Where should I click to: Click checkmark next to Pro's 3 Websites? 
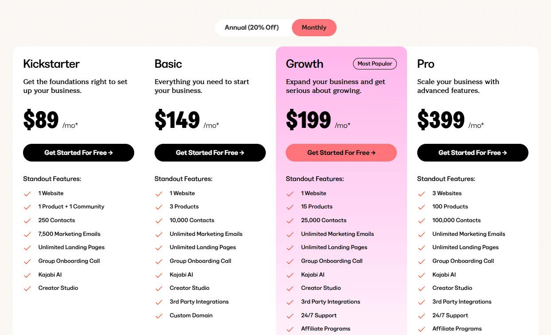pos(422,193)
